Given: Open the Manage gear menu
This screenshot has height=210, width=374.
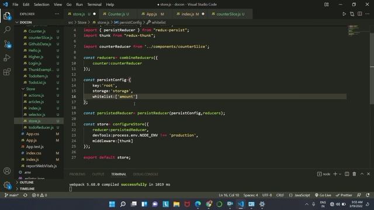Looking at the screenshot, I should click(7, 185).
